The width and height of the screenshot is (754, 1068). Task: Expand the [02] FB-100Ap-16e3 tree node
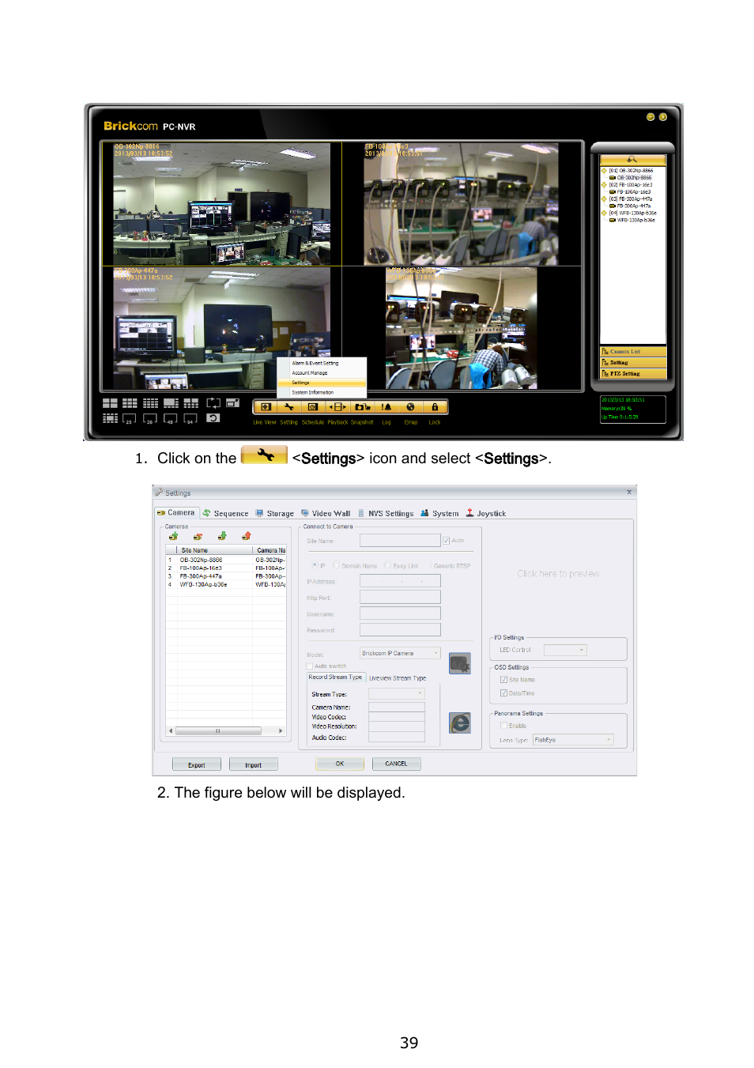pos(604,185)
